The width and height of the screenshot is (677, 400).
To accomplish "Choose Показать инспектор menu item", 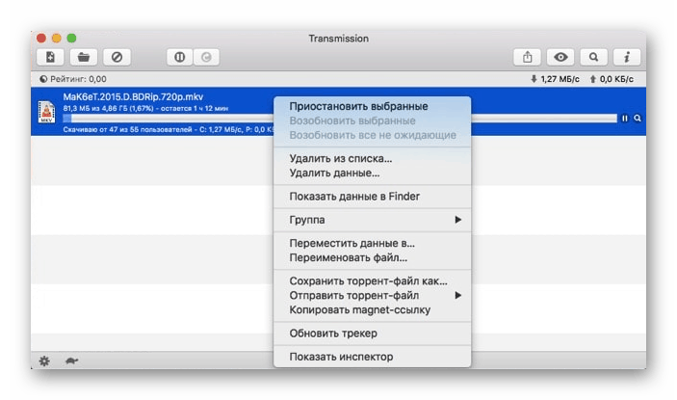I will [x=372, y=357].
